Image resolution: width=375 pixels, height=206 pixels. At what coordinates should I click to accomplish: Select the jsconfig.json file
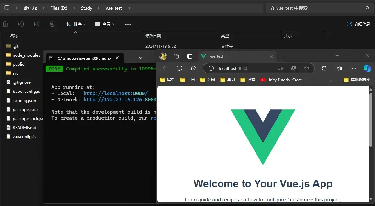(x=21, y=101)
